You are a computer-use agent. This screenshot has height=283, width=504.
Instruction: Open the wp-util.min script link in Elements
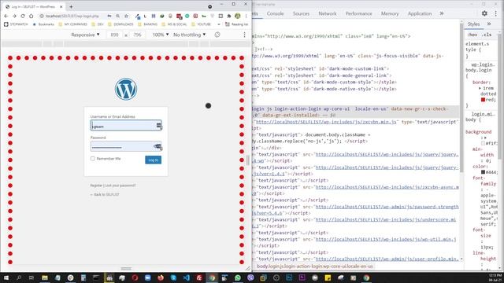[385, 239]
